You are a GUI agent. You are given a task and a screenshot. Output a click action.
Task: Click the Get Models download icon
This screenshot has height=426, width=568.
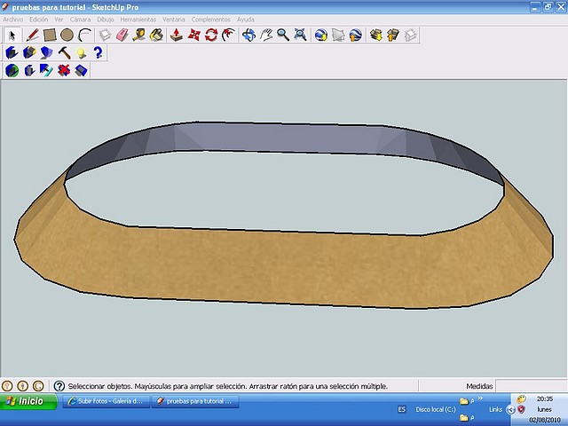point(376,35)
